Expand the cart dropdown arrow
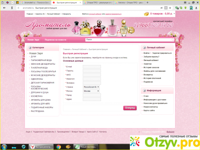The width and height of the screenshot is (200, 150). click(x=174, y=14)
